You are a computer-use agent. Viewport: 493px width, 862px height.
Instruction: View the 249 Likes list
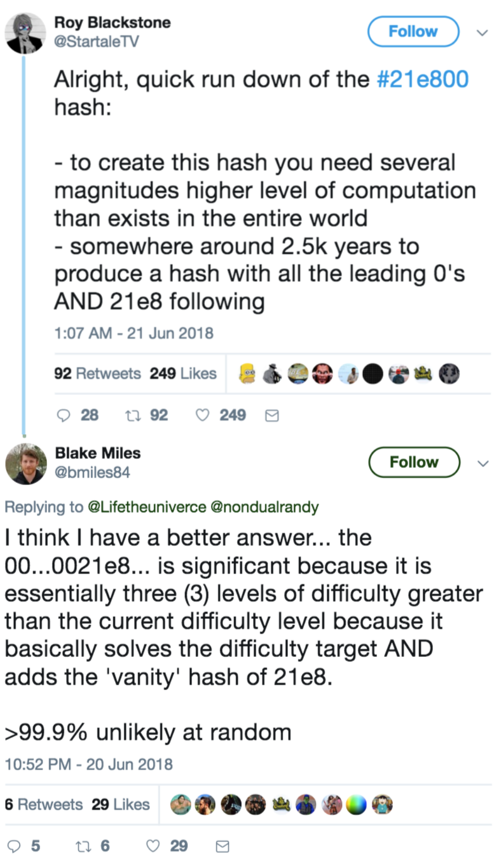(183, 374)
